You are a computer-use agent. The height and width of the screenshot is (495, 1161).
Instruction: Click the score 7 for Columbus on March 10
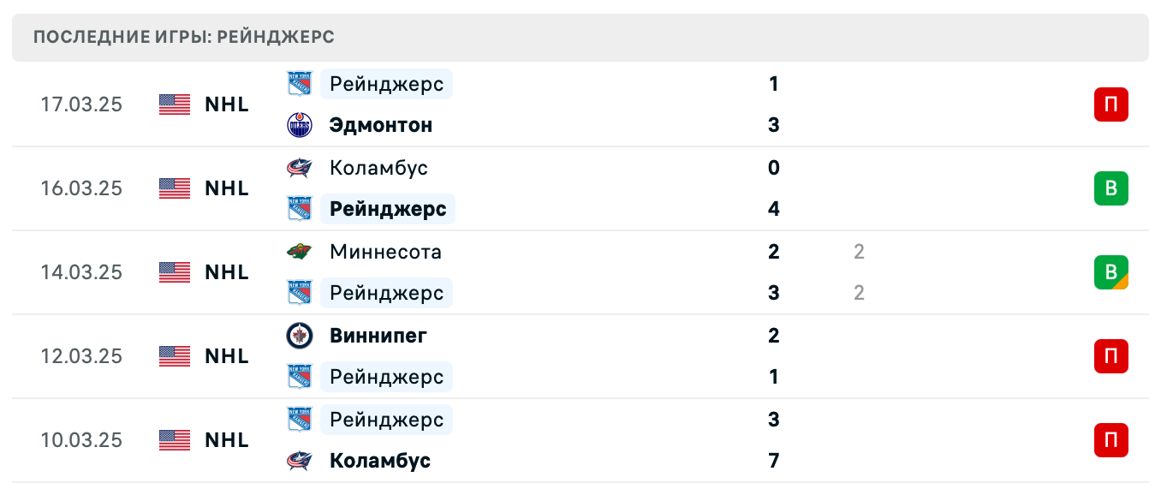point(773,460)
